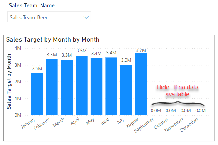The height and width of the screenshot is (145, 218).
Task: Click the 2.5M data label
Action: click(x=37, y=69)
